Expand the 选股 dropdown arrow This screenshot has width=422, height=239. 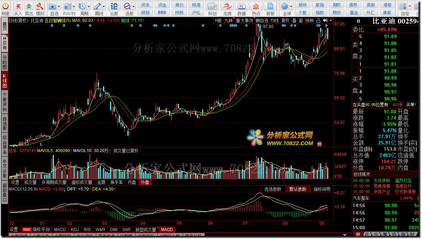[x=134, y=7]
